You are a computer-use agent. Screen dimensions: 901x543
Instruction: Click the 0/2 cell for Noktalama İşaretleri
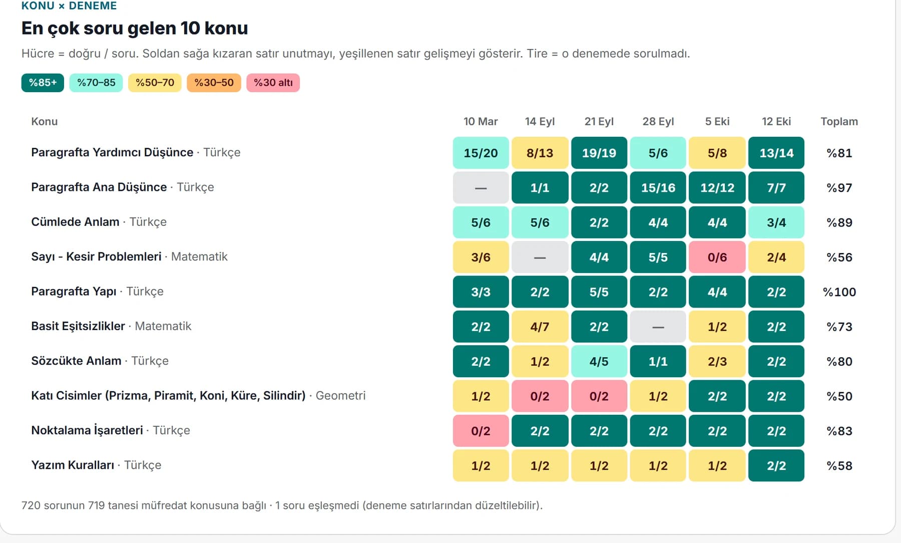click(481, 431)
